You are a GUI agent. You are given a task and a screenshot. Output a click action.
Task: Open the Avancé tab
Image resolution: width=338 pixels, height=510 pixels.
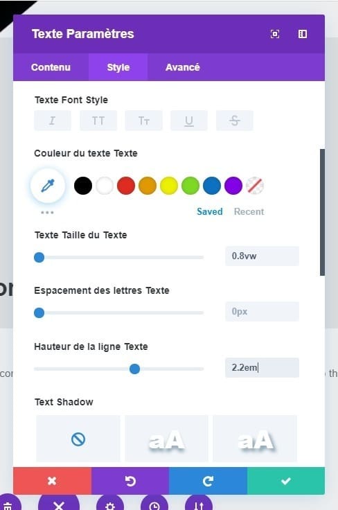(x=183, y=67)
